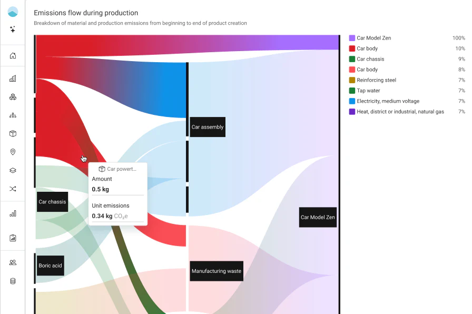Select the location pin icon
The width and height of the screenshot is (472, 314).
click(13, 152)
